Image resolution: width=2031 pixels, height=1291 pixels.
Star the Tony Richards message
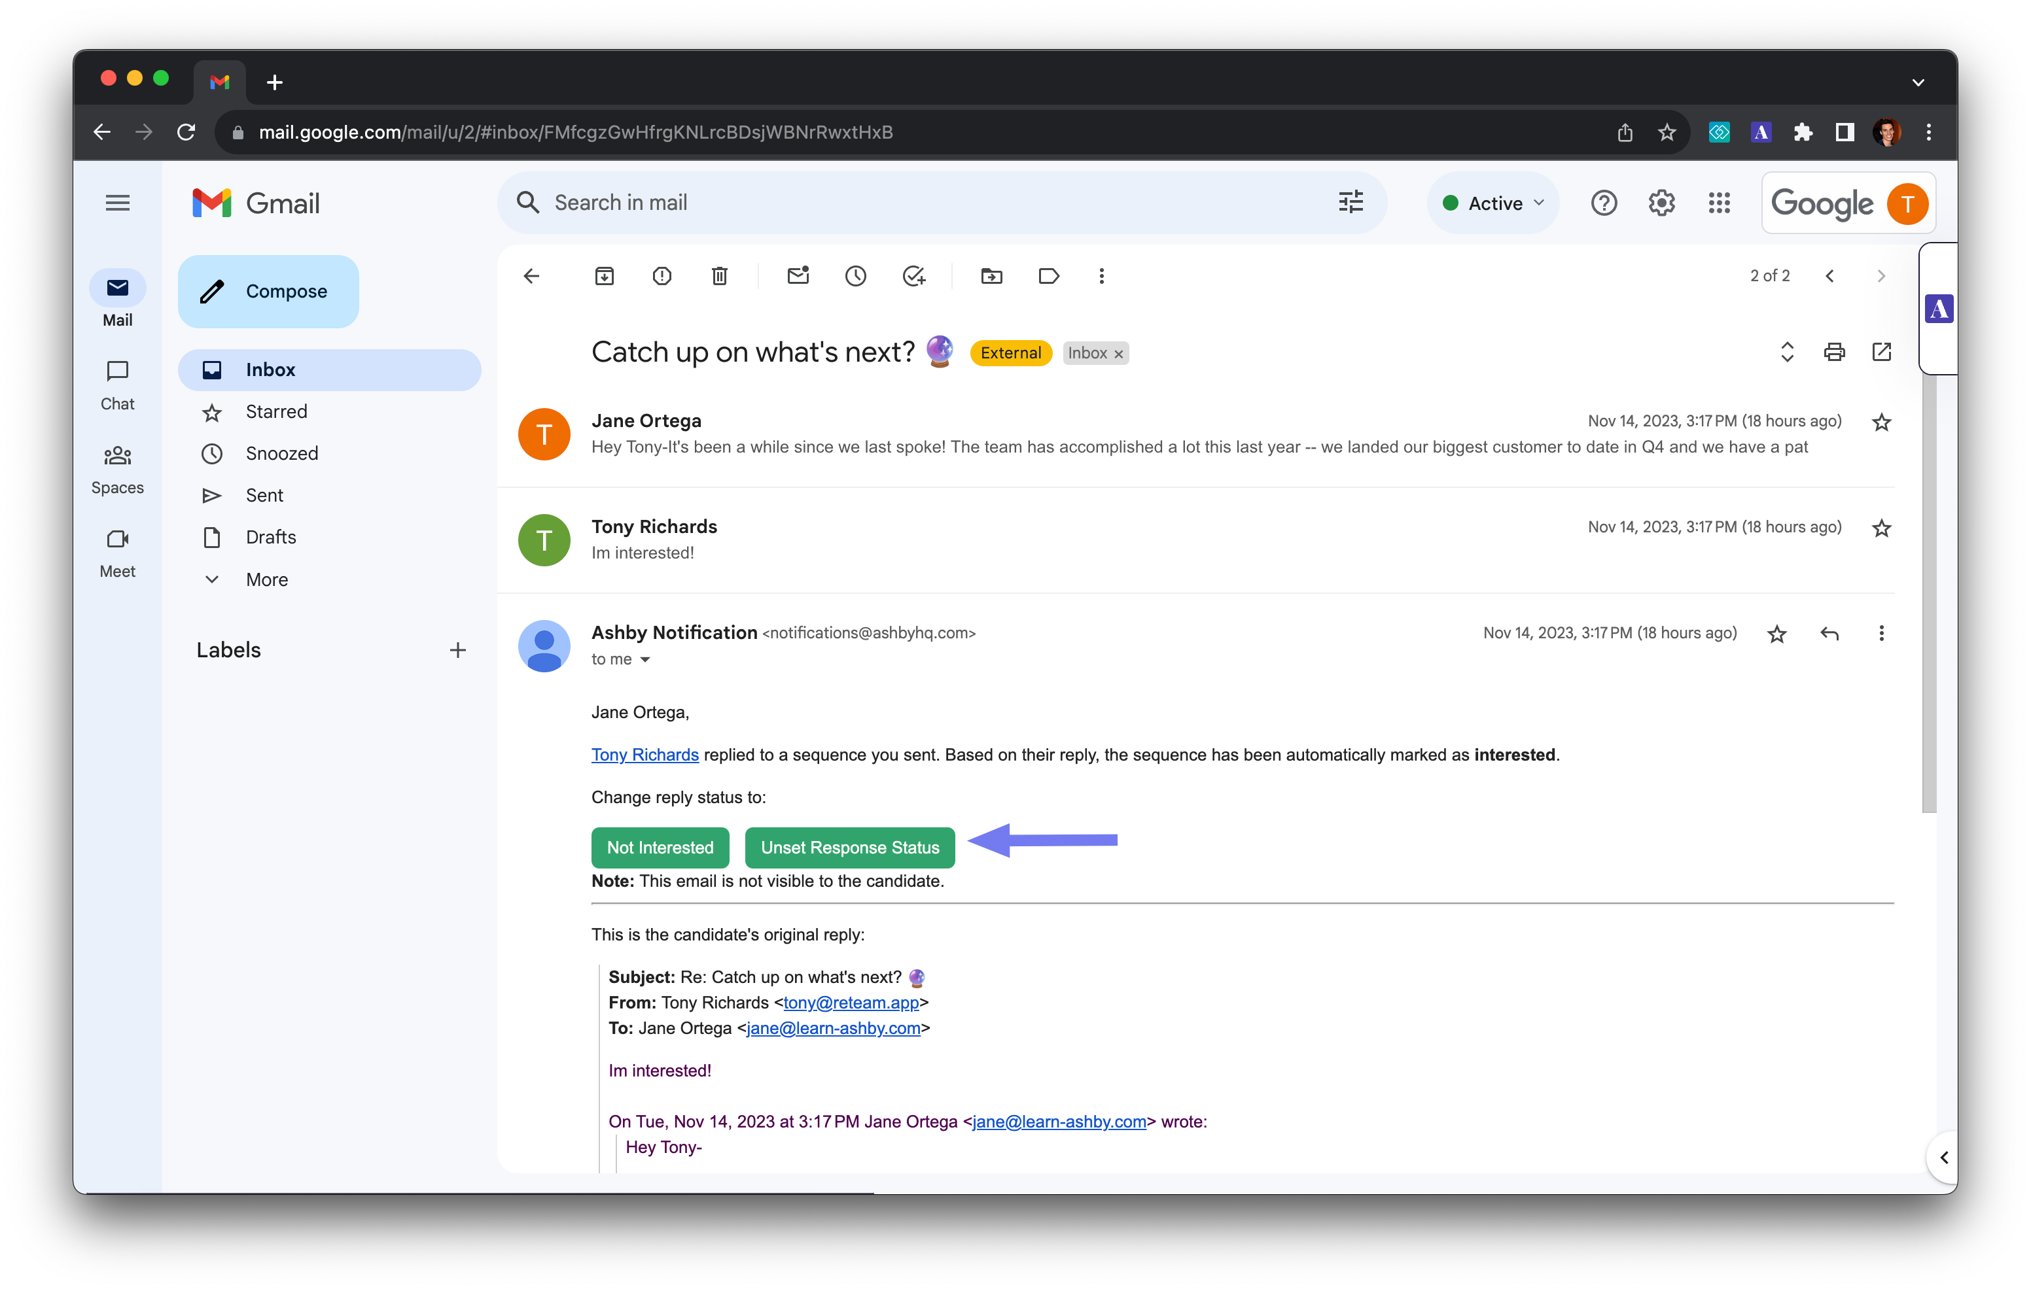[1881, 528]
